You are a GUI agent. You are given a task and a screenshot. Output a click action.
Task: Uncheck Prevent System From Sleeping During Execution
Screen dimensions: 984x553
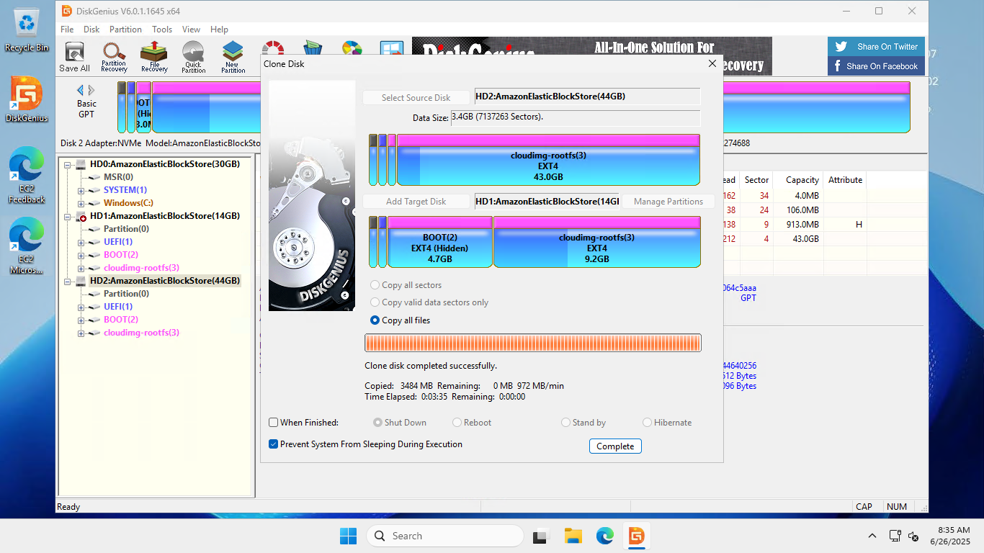point(274,444)
